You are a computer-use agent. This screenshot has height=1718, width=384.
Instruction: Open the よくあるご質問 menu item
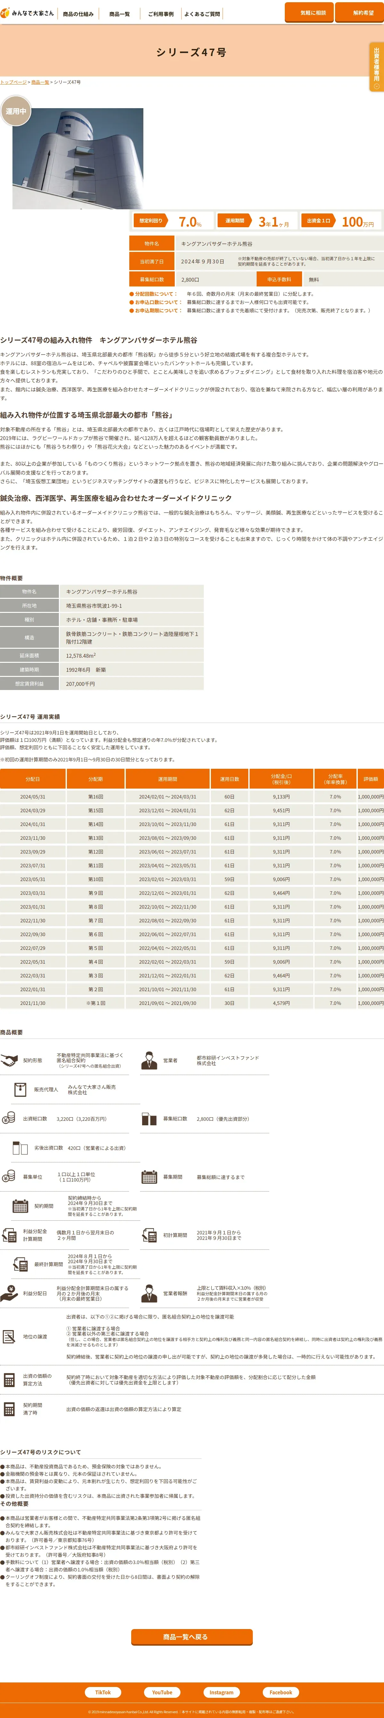(x=202, y=14)
